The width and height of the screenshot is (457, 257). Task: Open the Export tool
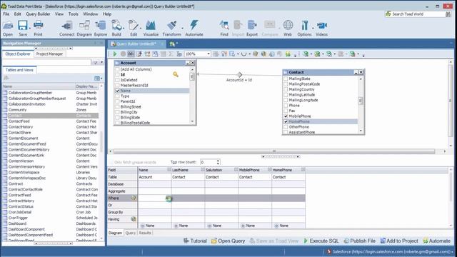click(252, 29)
